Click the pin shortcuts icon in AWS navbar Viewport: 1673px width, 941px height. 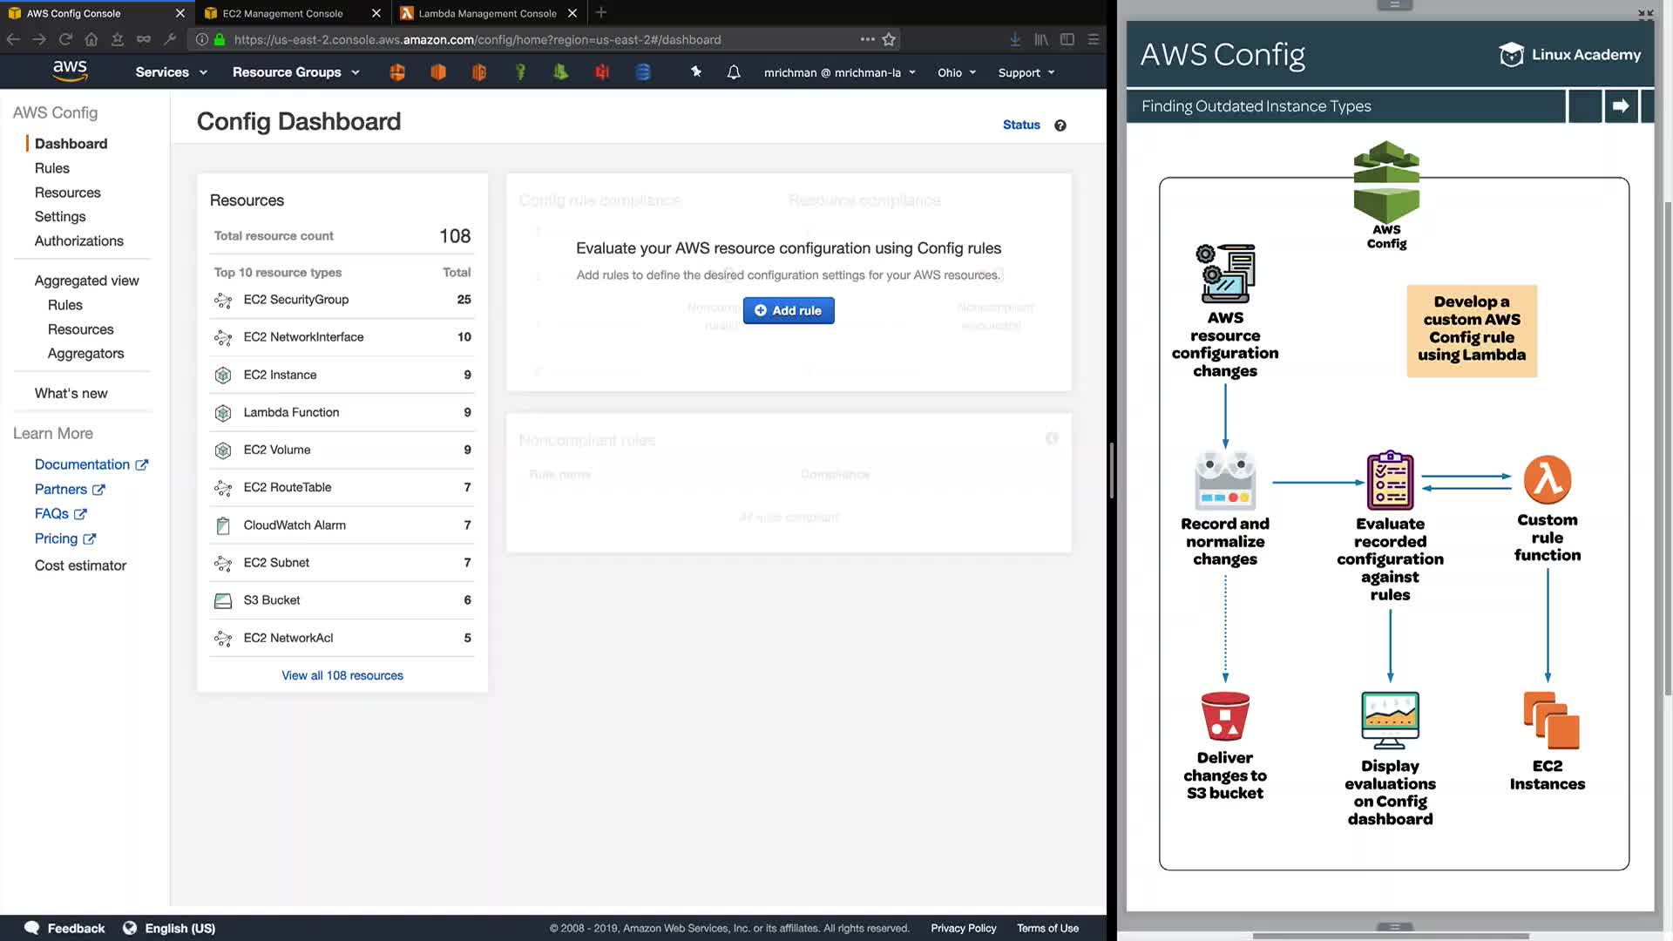tap(696, 72)
